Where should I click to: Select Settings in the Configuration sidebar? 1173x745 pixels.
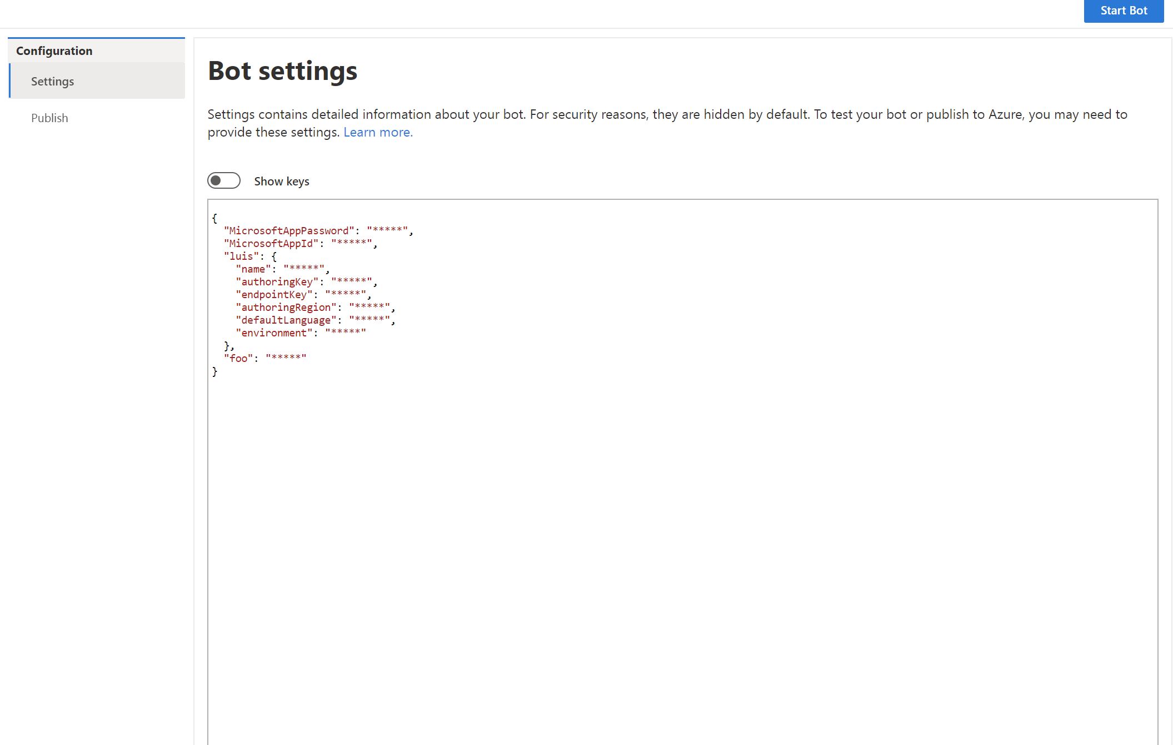(x=53, y=82)
